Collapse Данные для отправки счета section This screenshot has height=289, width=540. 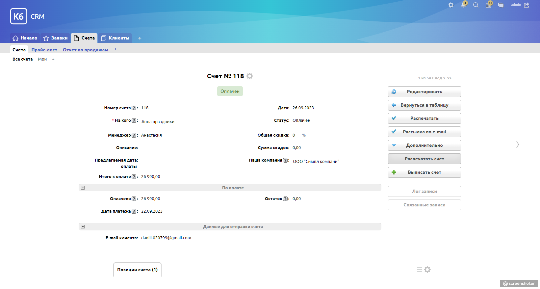[83, 227]
